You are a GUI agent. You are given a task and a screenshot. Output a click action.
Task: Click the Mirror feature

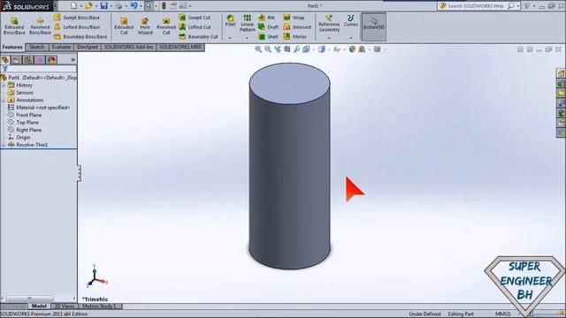point(294,36)
